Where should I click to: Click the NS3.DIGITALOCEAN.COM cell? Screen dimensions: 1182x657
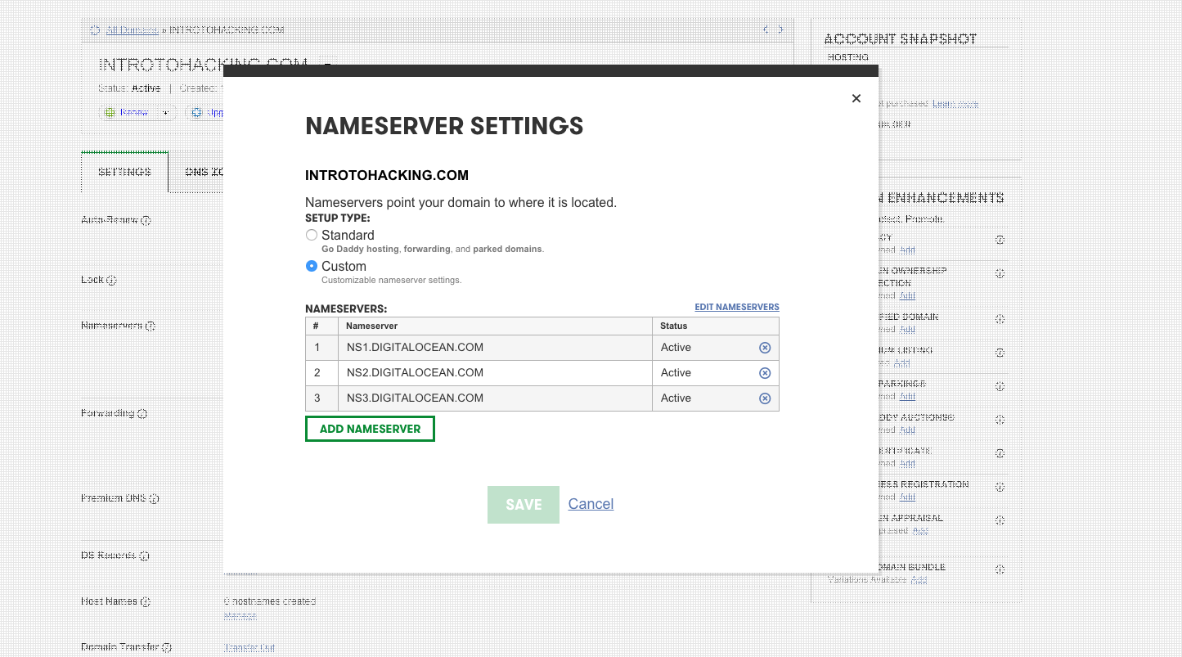coord(494,398)
